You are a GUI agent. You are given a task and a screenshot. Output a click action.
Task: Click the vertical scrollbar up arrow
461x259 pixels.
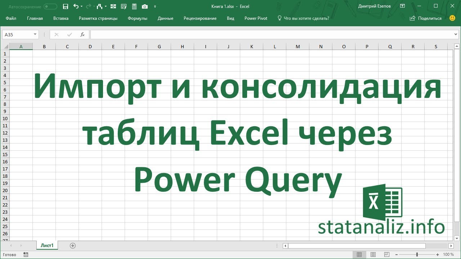[x=457, y=46]
